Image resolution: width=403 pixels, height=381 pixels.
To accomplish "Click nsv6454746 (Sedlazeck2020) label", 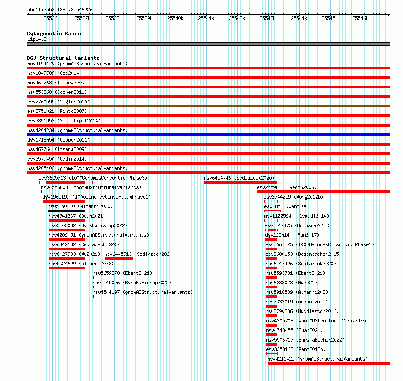I will pyautogui.click(x=239, y=178).
